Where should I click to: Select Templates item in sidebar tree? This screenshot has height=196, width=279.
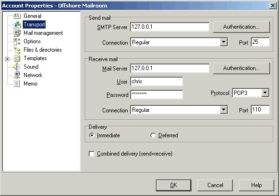(35, 58)
